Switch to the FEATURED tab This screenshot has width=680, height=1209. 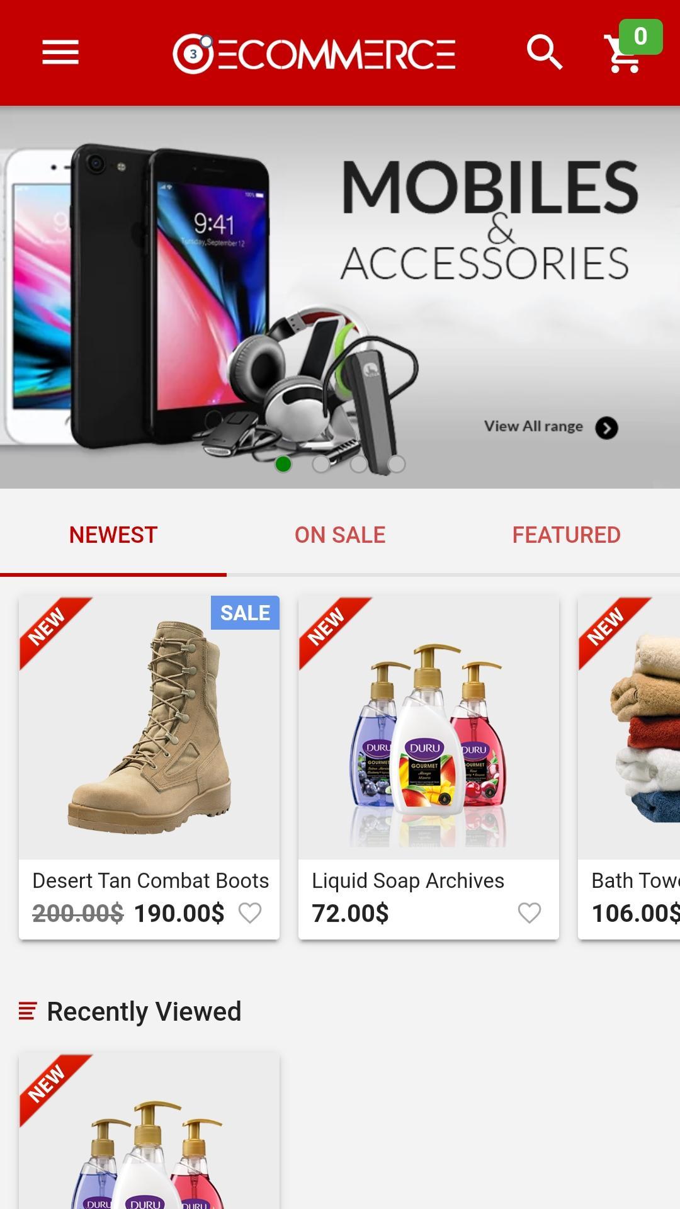click(x=567, y=535)
